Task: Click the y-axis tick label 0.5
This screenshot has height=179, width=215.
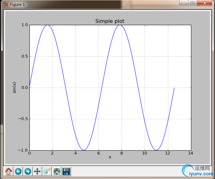Action: coord(25,56)
